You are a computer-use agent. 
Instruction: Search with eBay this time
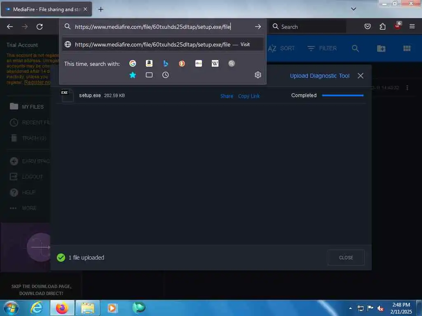point(199,63)
